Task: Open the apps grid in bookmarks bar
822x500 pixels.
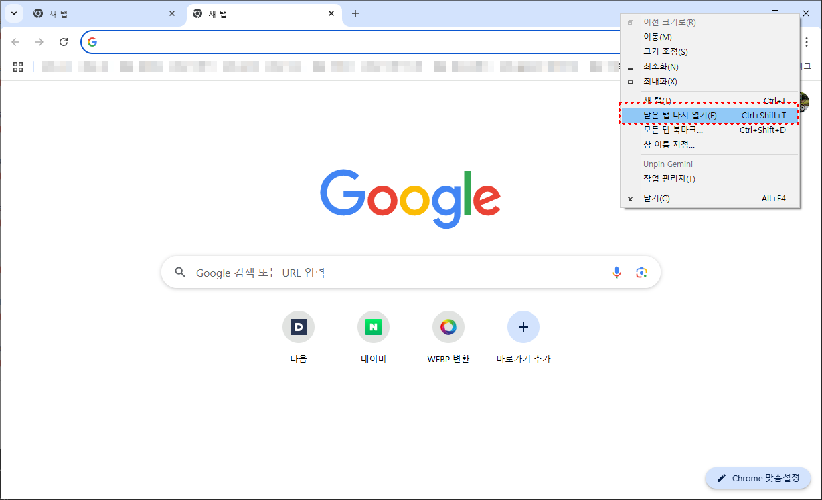Action: coord(18,66)
